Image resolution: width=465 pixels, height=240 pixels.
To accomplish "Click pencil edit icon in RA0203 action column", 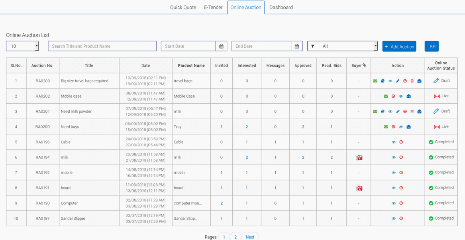I will [398, 81].
